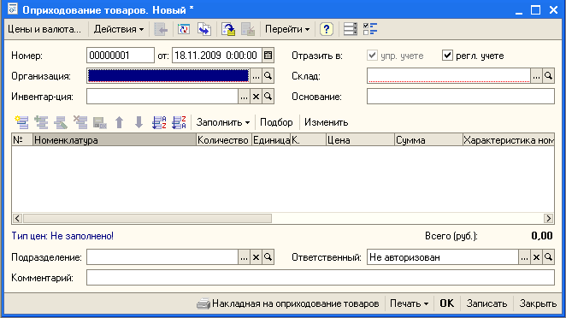Screen dimensions: 566x318
Task: Open the Заполнить dropdown
Action: point(222,122)
